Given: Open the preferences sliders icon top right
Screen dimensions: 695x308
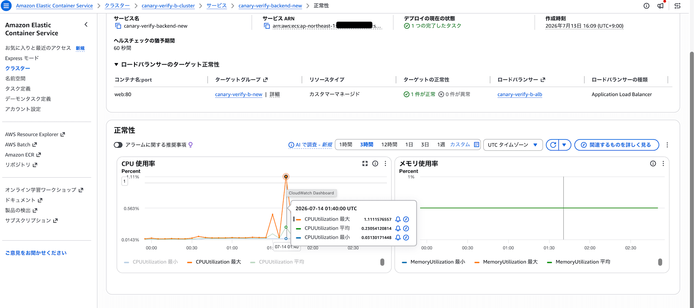Looking at the screenshot, I should 677,6.
